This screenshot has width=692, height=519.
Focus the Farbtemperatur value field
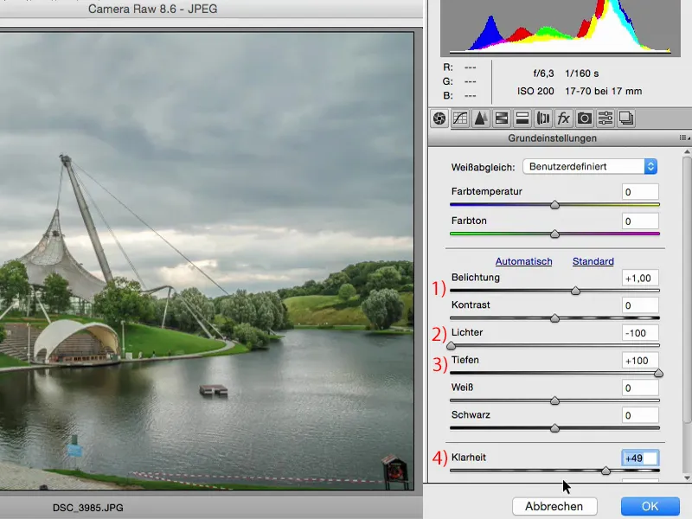point(640,192)
